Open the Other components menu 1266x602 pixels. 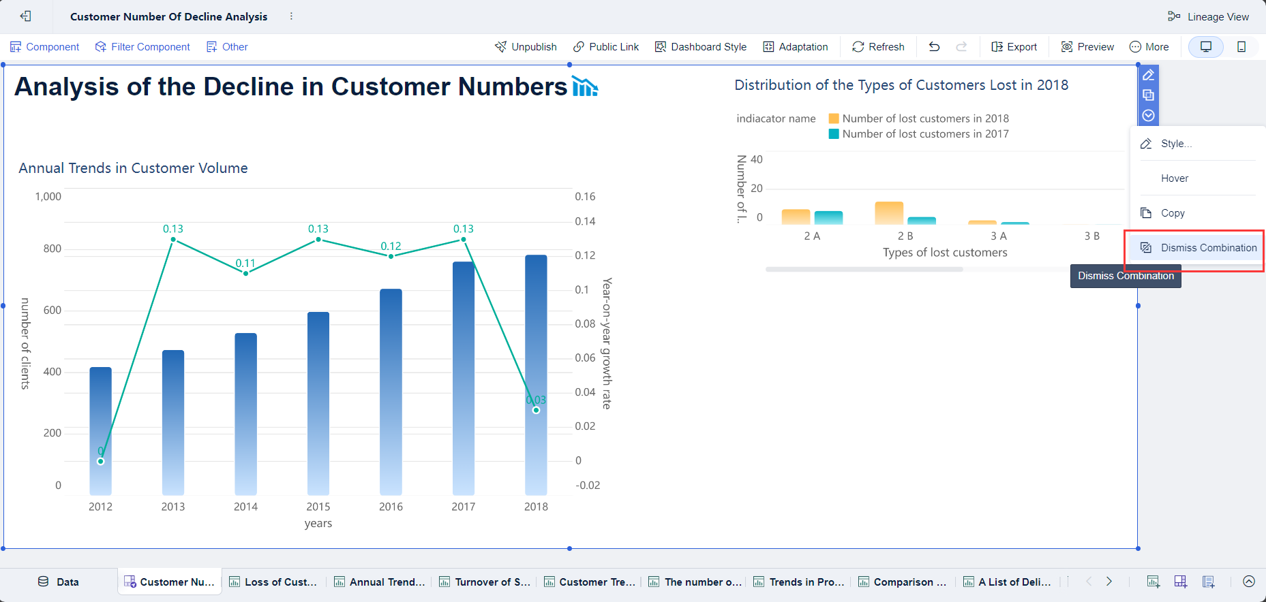(227, 47)
